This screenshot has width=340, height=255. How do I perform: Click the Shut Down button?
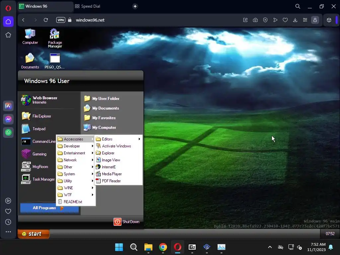pyautogui.click(x=127, y=221)
